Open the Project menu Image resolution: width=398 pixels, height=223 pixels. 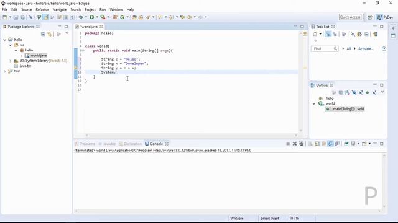(90, 9)
